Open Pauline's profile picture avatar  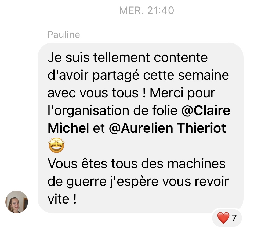tap(17, 202)
